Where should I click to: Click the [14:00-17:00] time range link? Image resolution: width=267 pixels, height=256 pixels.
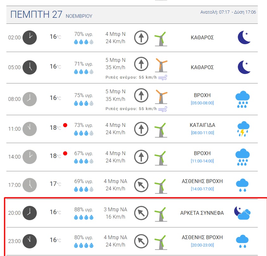pyautogui.click(x=202, y=189)
